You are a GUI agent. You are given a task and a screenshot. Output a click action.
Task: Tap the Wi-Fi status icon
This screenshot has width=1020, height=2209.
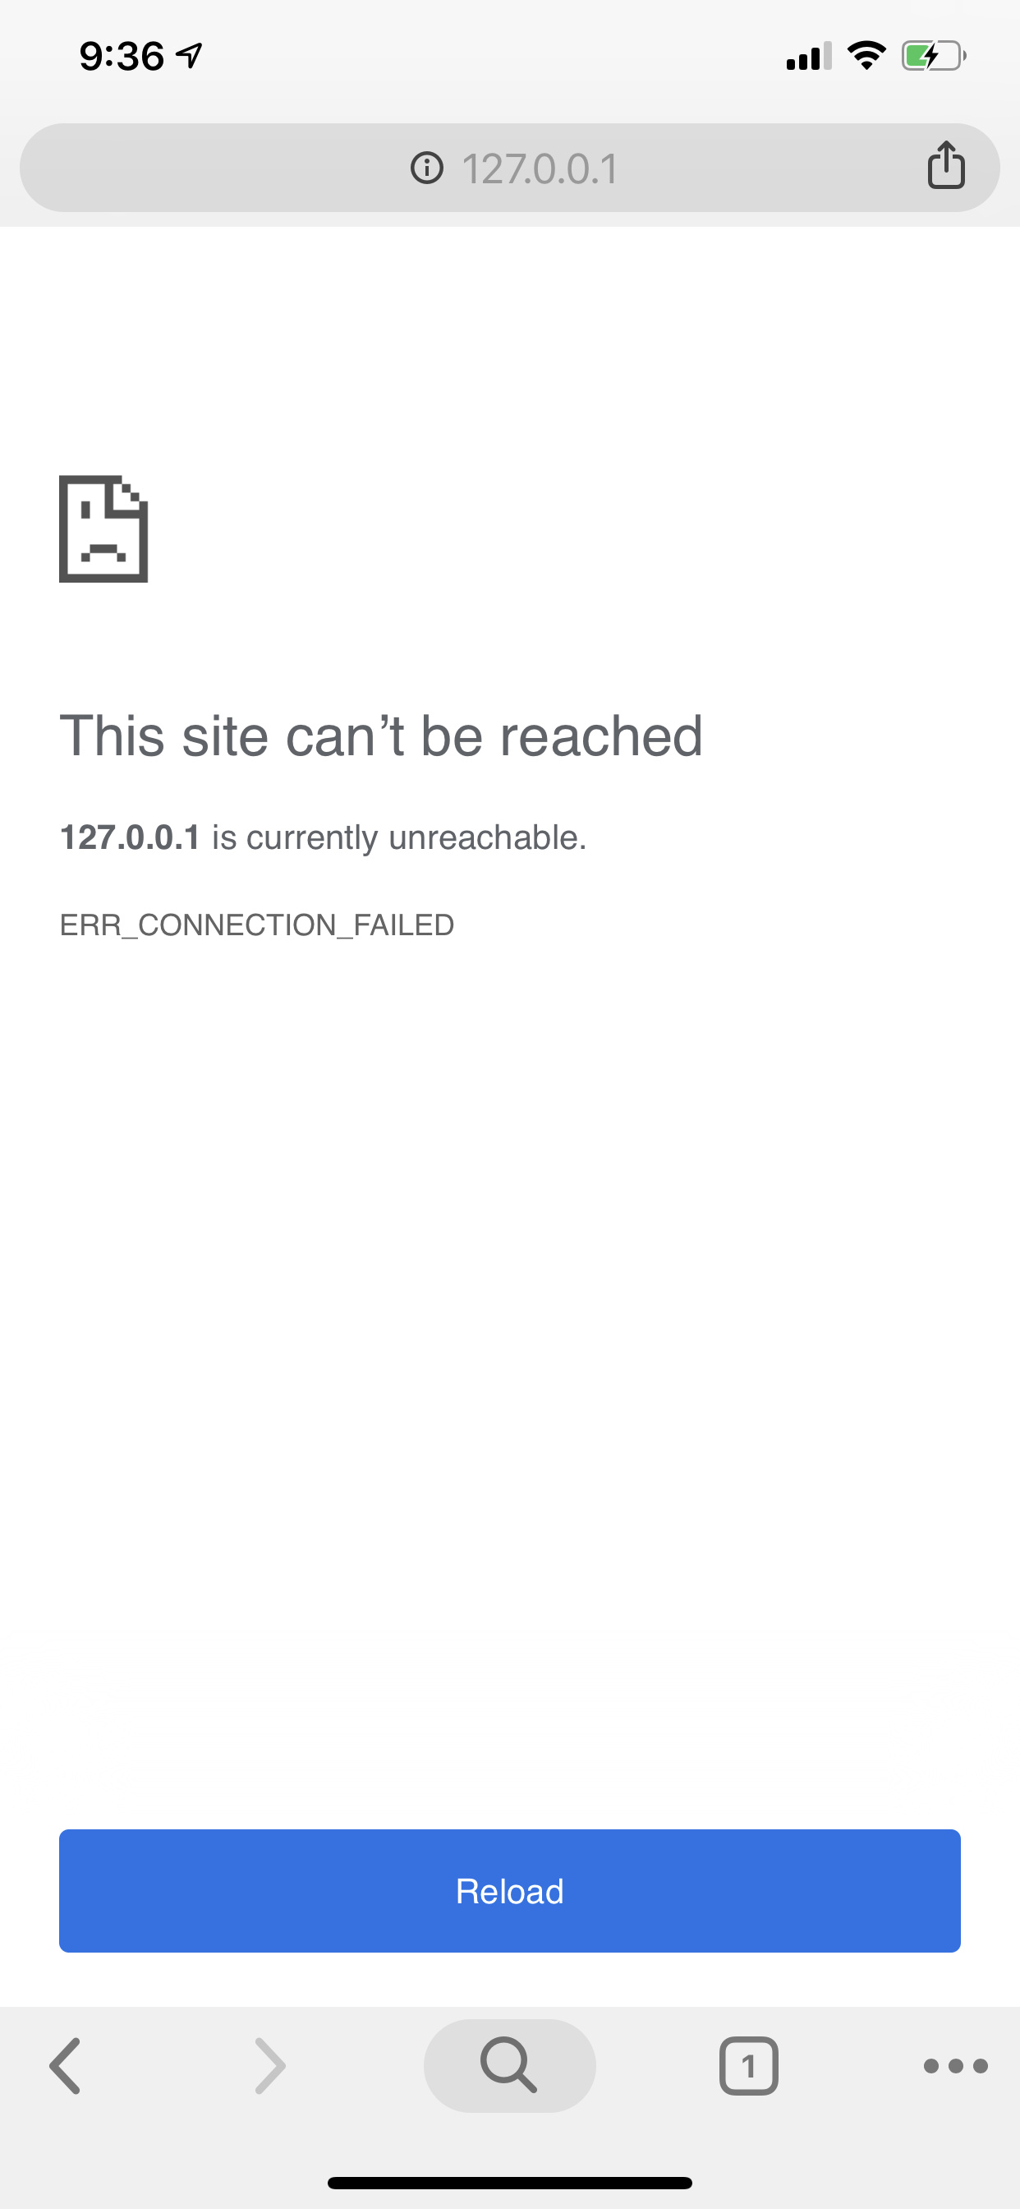(866, 56)
